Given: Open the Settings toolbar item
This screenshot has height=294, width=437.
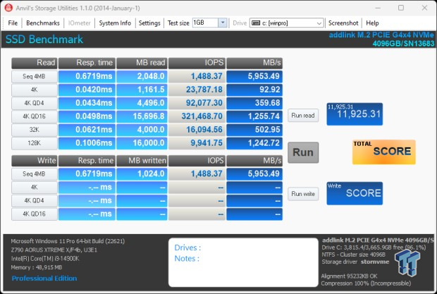Looking at the screenshot, I should click(x=149, y=23).
